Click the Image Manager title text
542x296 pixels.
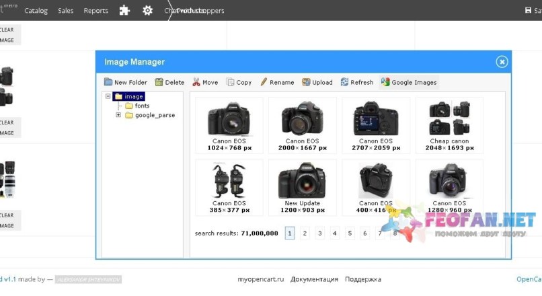pyautogui.click(x=134, y=62)
